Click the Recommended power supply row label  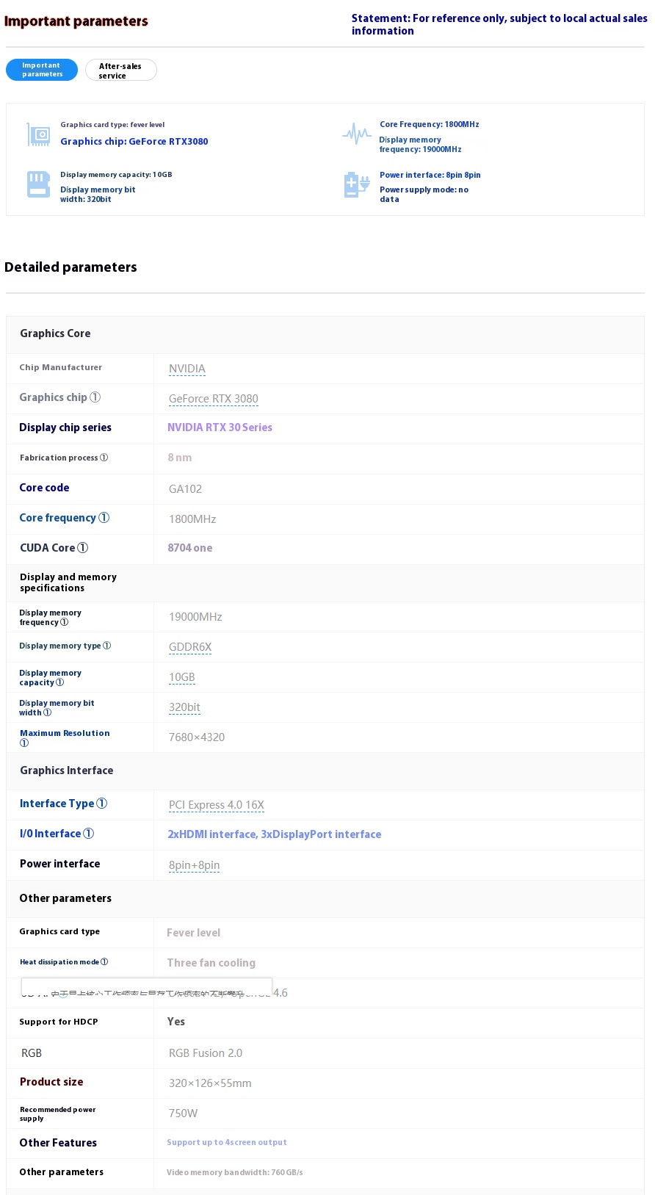point(58,1114)
